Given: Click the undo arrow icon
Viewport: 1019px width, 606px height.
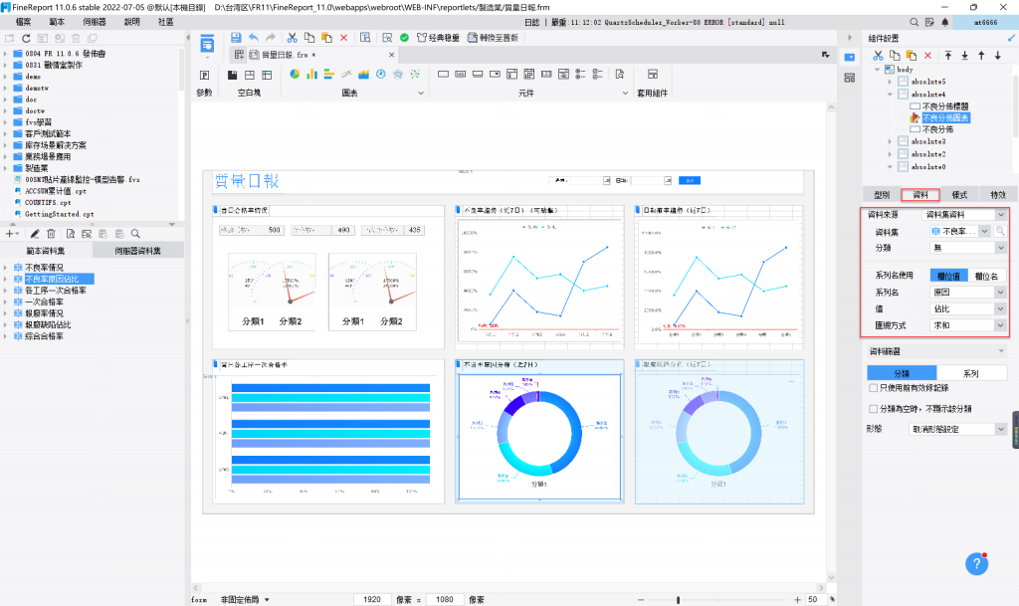Looking at the screenshot, I should pos(254,38).
